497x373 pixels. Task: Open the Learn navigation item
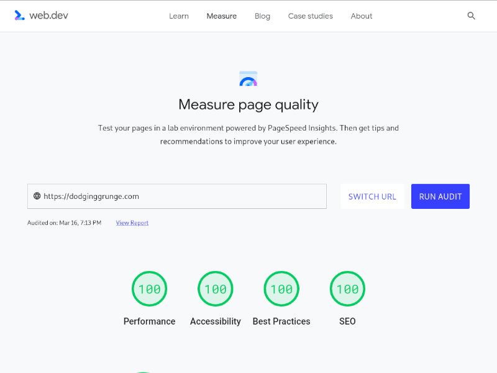(179, 16)
